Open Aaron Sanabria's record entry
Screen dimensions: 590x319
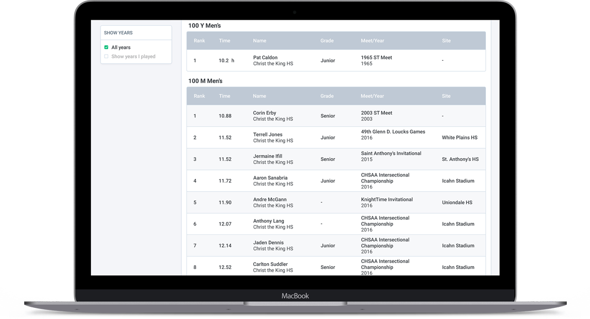pos(270,178)
